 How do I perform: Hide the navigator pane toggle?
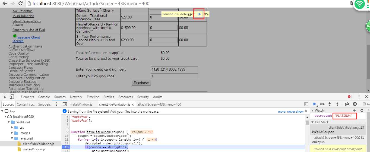(65, 104)
